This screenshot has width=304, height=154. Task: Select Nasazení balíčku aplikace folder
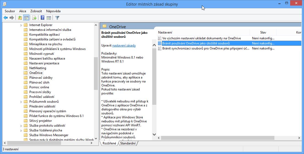coord(47,59)
